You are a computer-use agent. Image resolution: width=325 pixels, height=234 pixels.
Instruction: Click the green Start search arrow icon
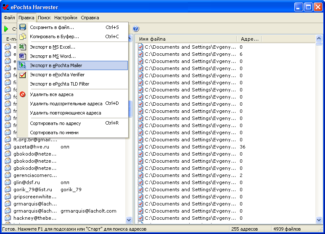tap(6, 29)
